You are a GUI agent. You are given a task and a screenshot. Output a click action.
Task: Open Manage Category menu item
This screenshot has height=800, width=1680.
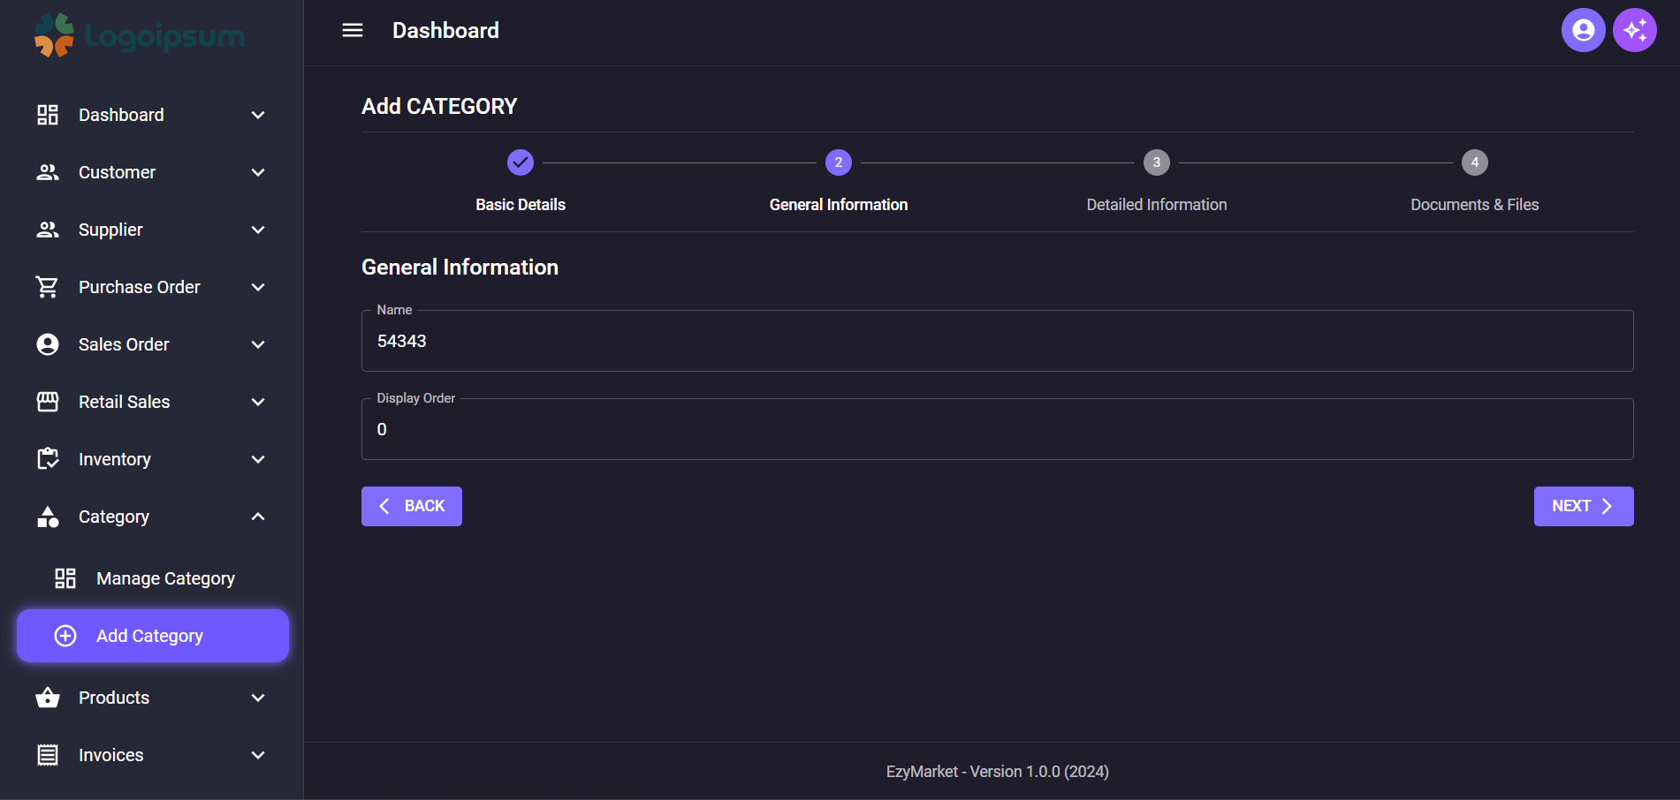[153, 578]
